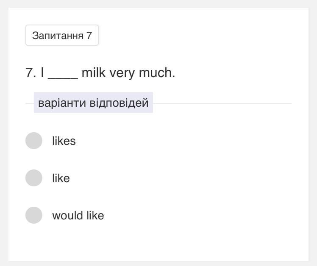The height and width of the screenshot is (266, 317).
Task: Click the 'Запитання 7' badge
Action: point(62,35)
